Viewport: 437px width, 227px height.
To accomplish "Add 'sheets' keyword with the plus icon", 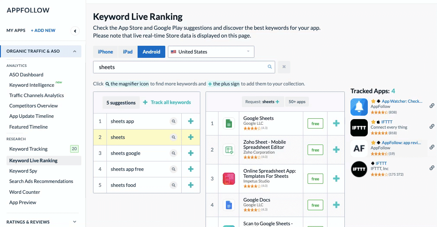I will click(191, 137).
